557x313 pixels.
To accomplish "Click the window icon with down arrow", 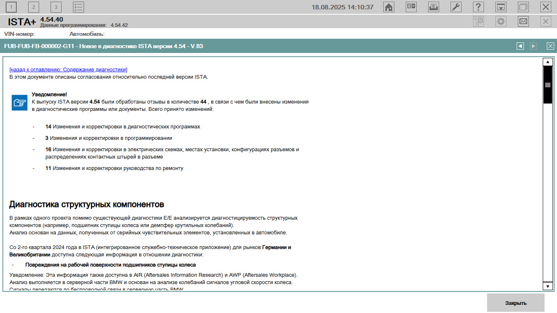I will (x=501, y=7).
